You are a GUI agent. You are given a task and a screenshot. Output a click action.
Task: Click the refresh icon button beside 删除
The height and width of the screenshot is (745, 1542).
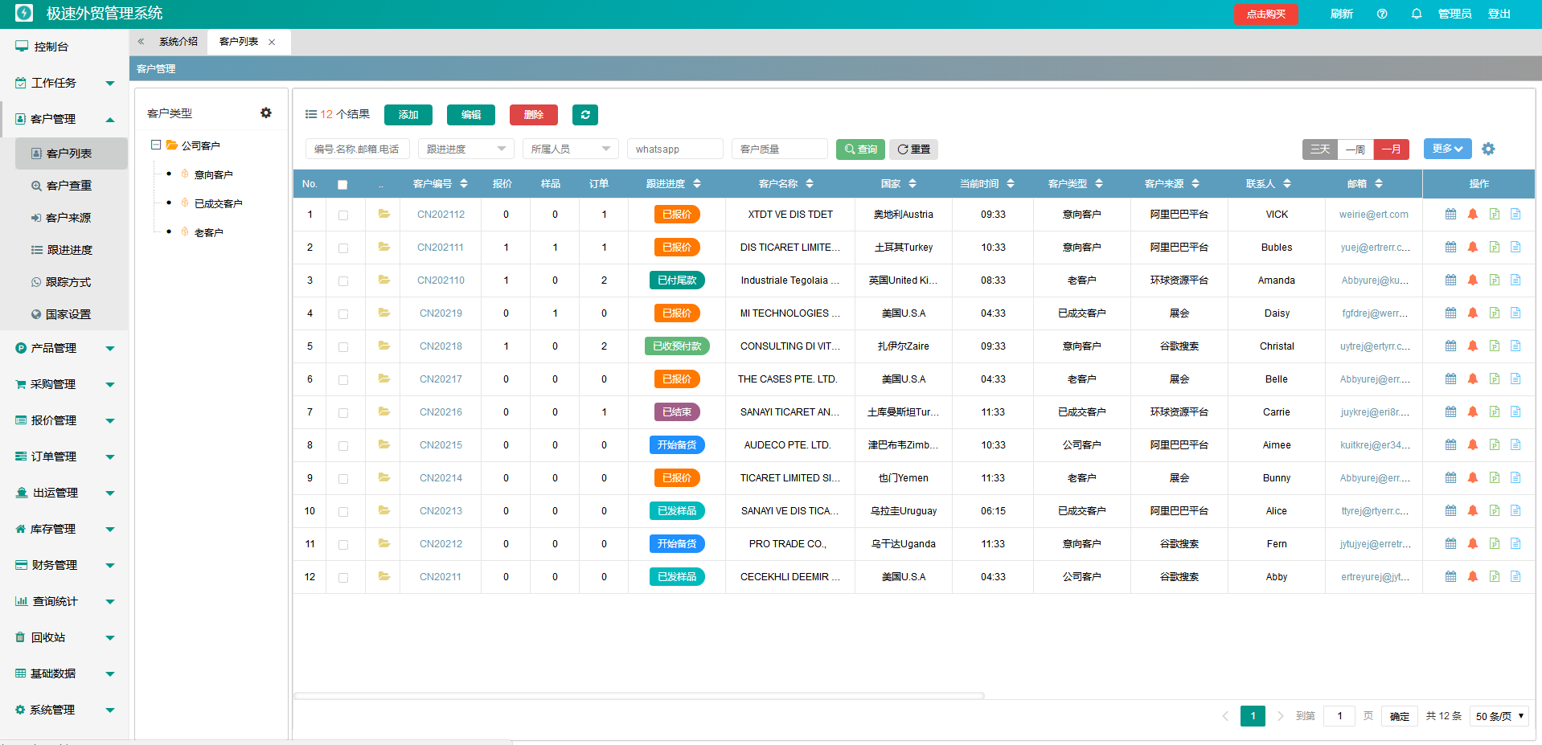point(585,115)
